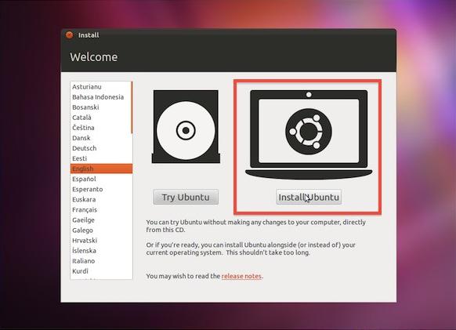
Task: Choose Italiano from the language list
Action: (101, 261)
